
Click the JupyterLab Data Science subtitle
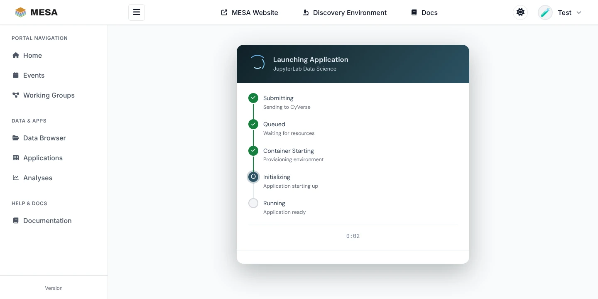305,69
